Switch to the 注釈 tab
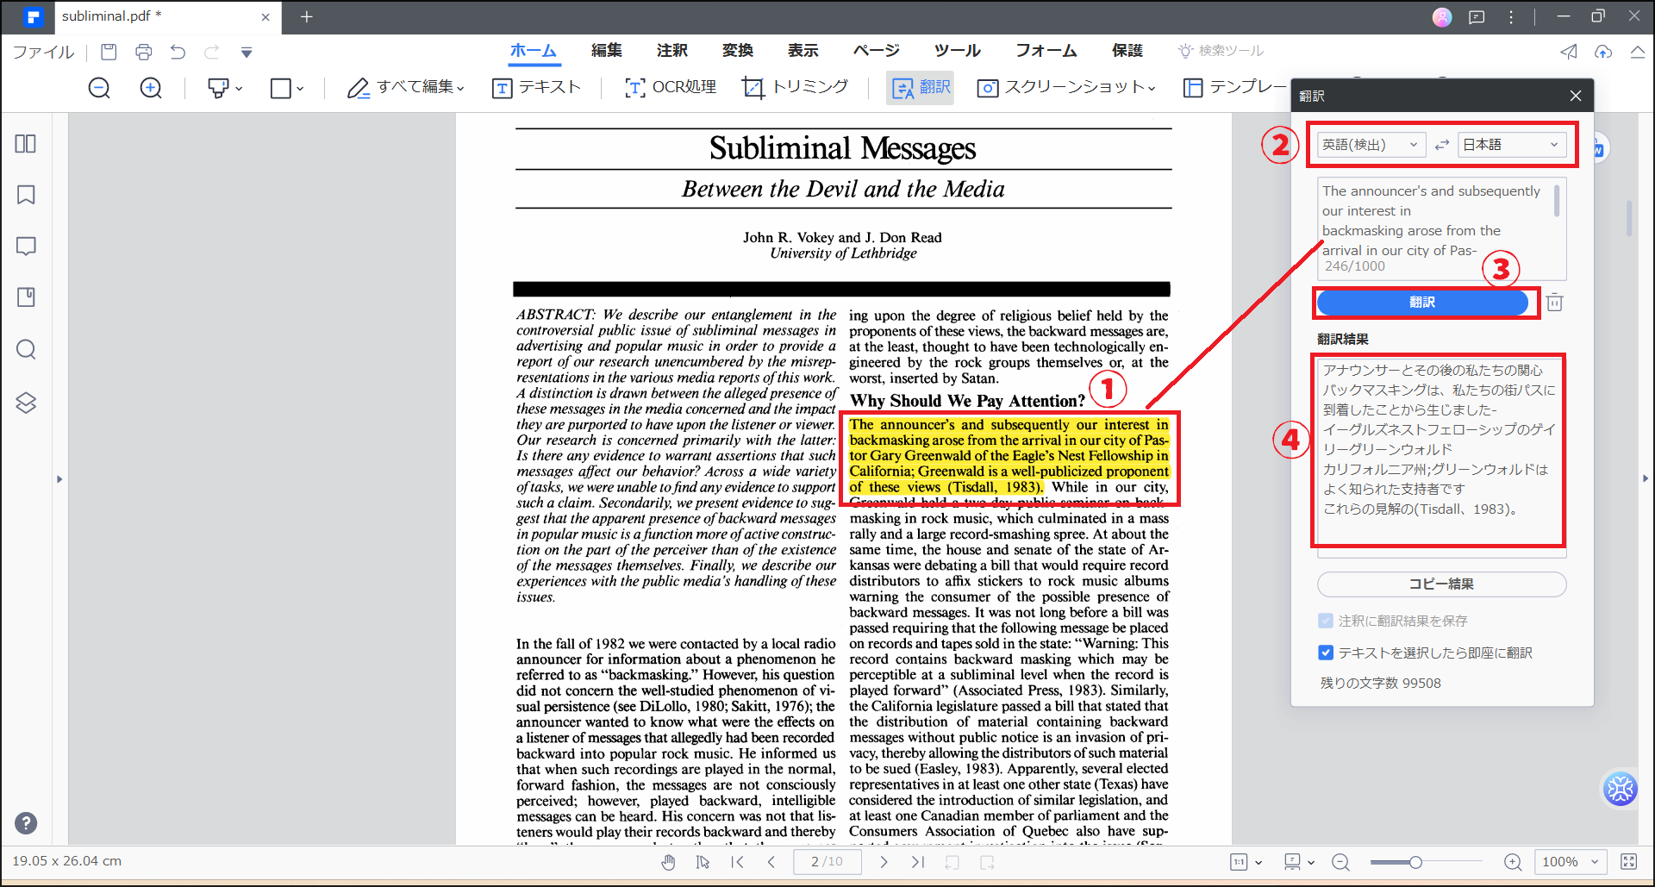Image resolution: width=1655 pixels, height=887 pixels. pos(671,51)
